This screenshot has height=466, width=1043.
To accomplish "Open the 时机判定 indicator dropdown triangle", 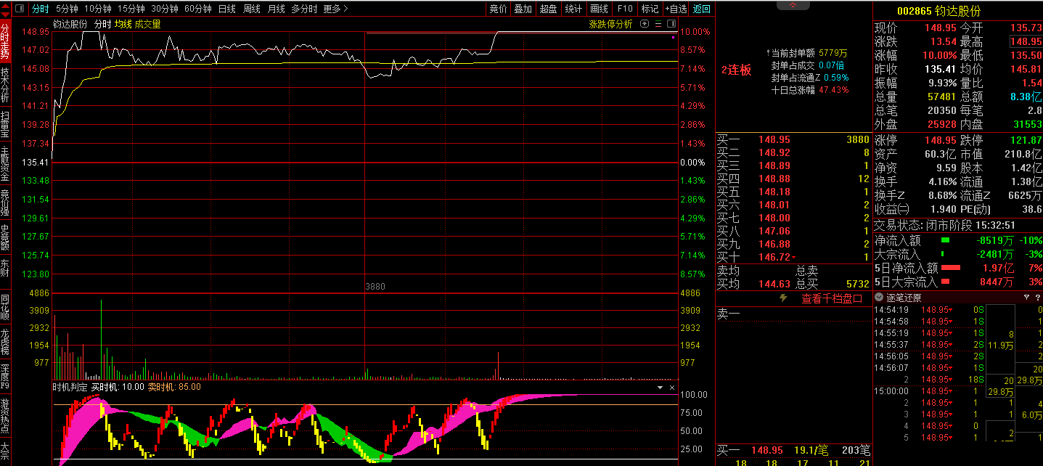I will click(x=660, y=388).
